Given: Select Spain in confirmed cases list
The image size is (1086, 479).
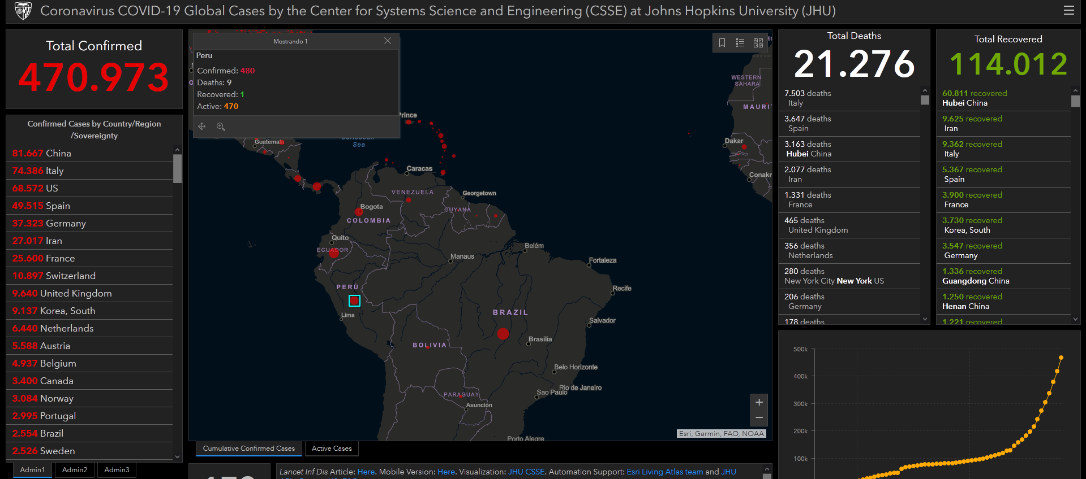Looking at the screenshot, I should click(x=91, y=206).
